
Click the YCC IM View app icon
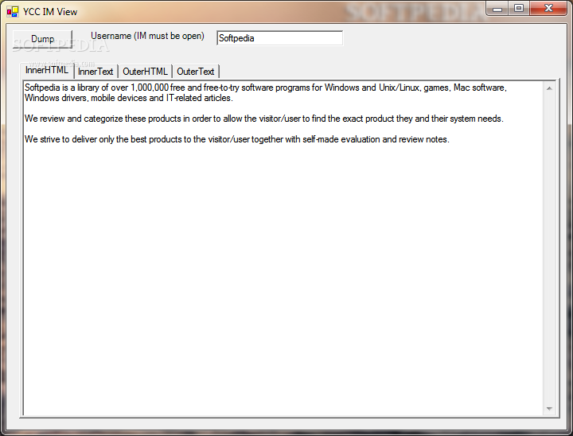(x=13, y=12)
